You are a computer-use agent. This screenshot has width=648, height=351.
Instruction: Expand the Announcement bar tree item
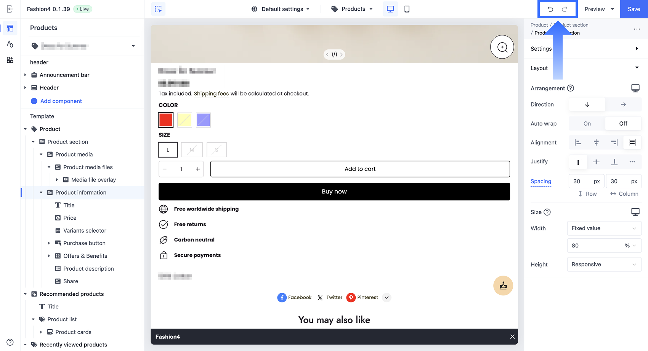point(25,75)
